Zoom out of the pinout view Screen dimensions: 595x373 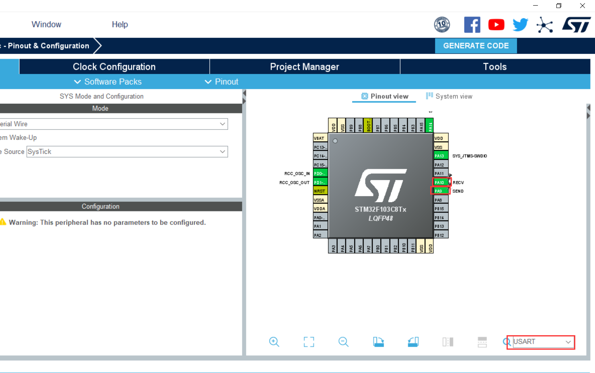(x=343, y=342)
